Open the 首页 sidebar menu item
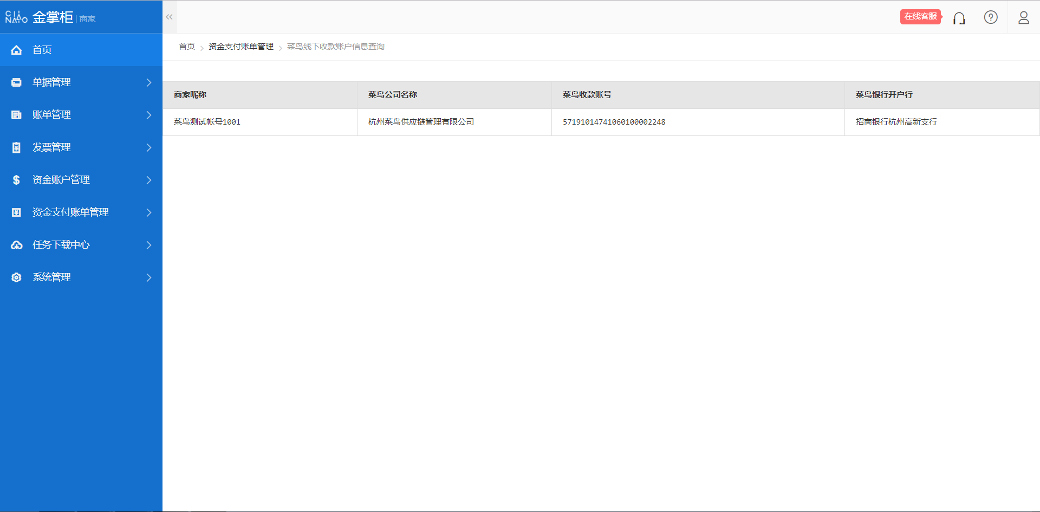 pos(81,50)
